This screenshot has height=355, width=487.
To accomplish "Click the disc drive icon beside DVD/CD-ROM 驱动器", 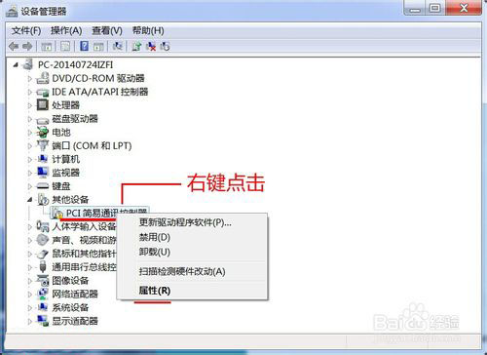I will tap(43, 78).
